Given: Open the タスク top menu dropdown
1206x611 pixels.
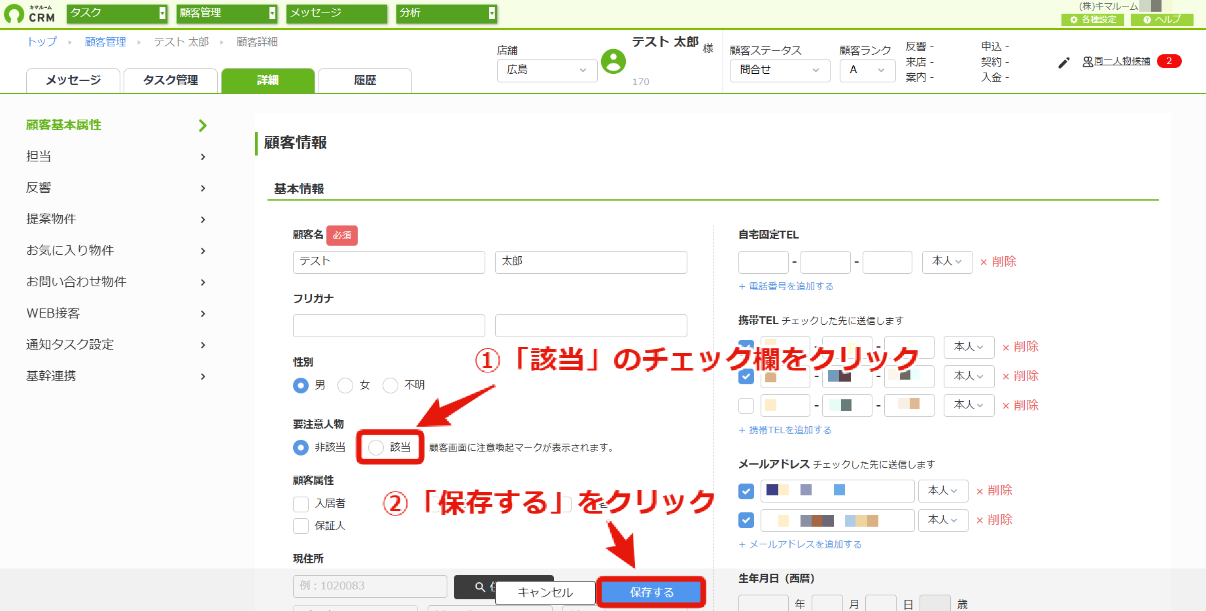Looking at the screenshot, I should click(x=118, y=13).
